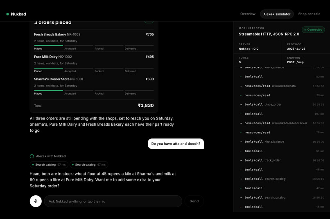
Task: Click the Streamable HTTP, JSON-RPC 2.0 heading
Action: (x=269, y=34)
